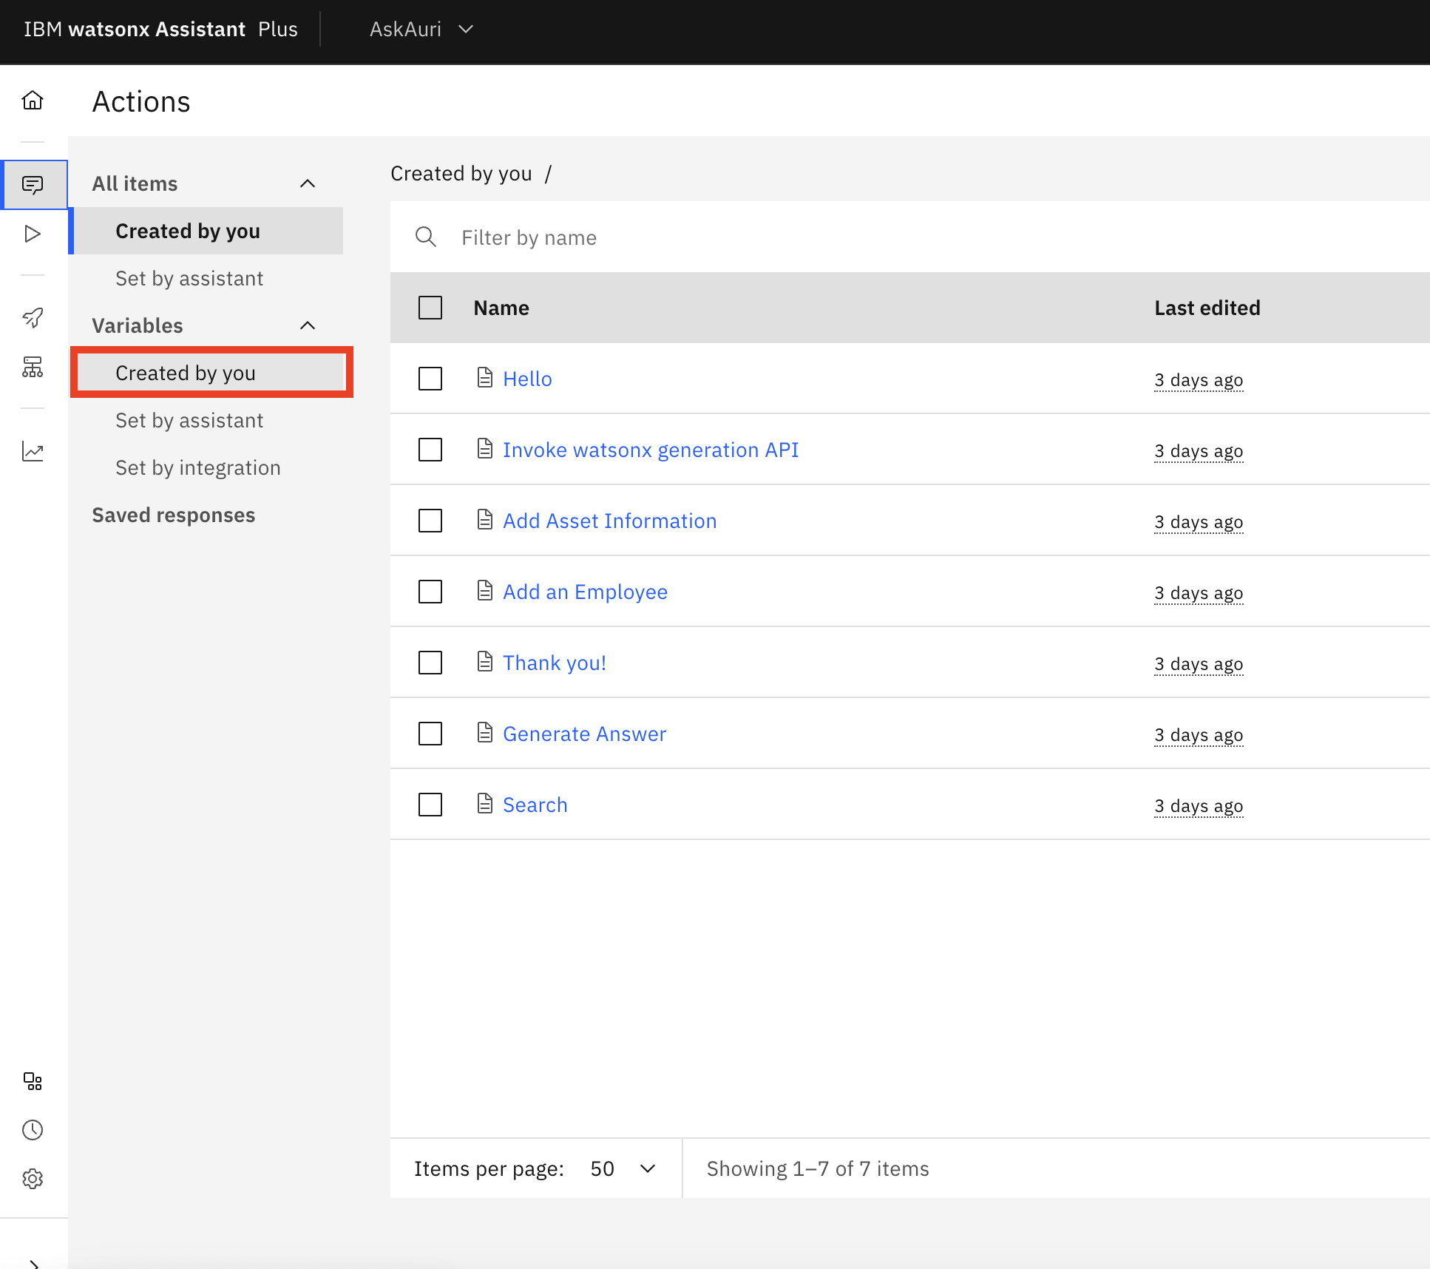1430x1269 pixels.
Task: Check the box for Add an Employee
Action: 430,592
